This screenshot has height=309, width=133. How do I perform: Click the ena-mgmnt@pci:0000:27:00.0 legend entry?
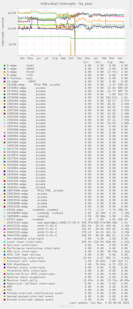click(58, 222)
